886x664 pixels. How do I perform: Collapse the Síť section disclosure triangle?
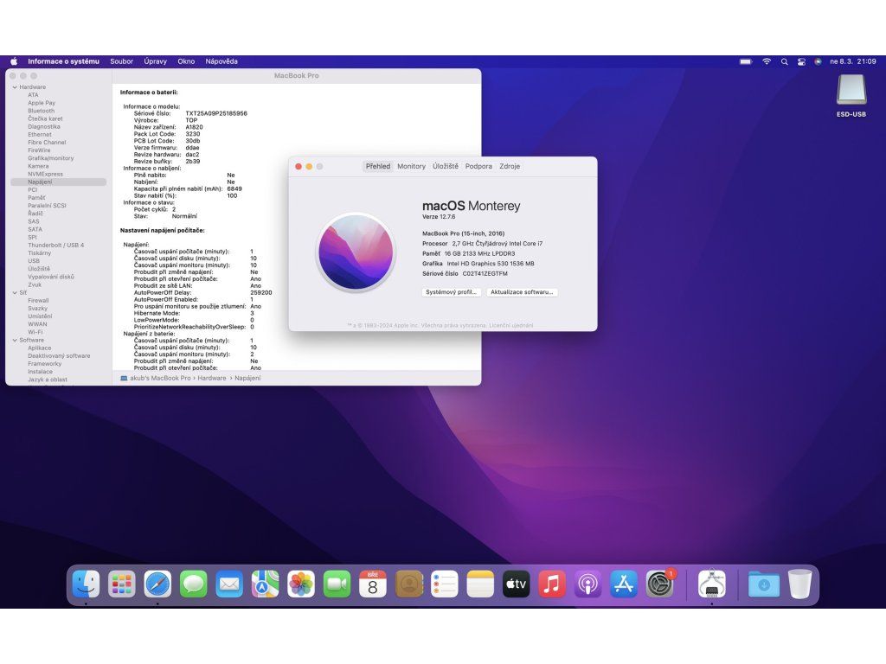point(14,293)
